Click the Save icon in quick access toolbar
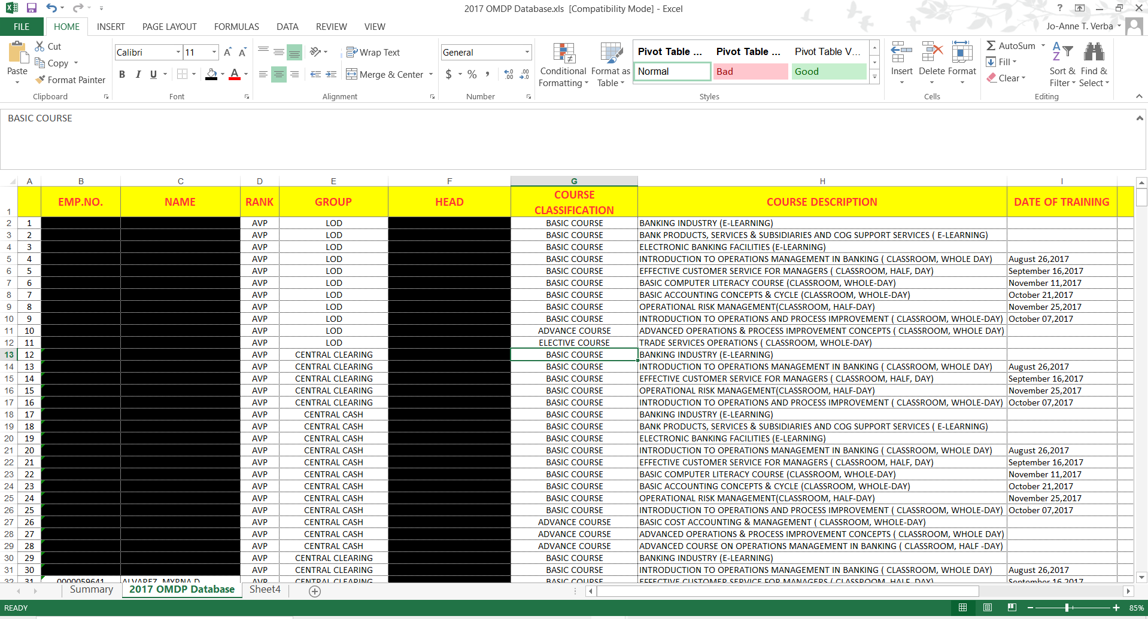The image size is (1148, 619). [x=32, y=8]
